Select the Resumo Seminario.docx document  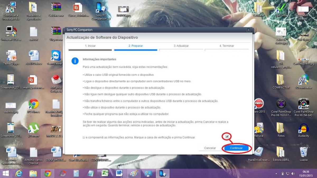[11, 156]
